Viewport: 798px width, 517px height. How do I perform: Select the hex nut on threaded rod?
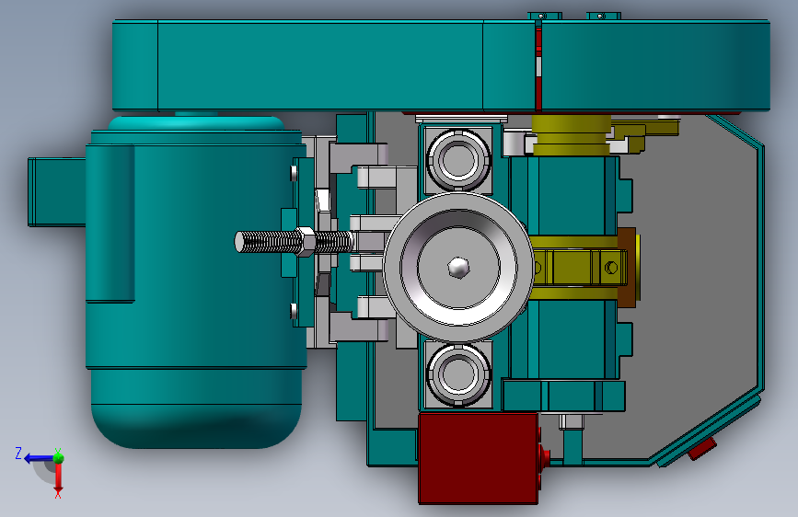tap(305, 242)
